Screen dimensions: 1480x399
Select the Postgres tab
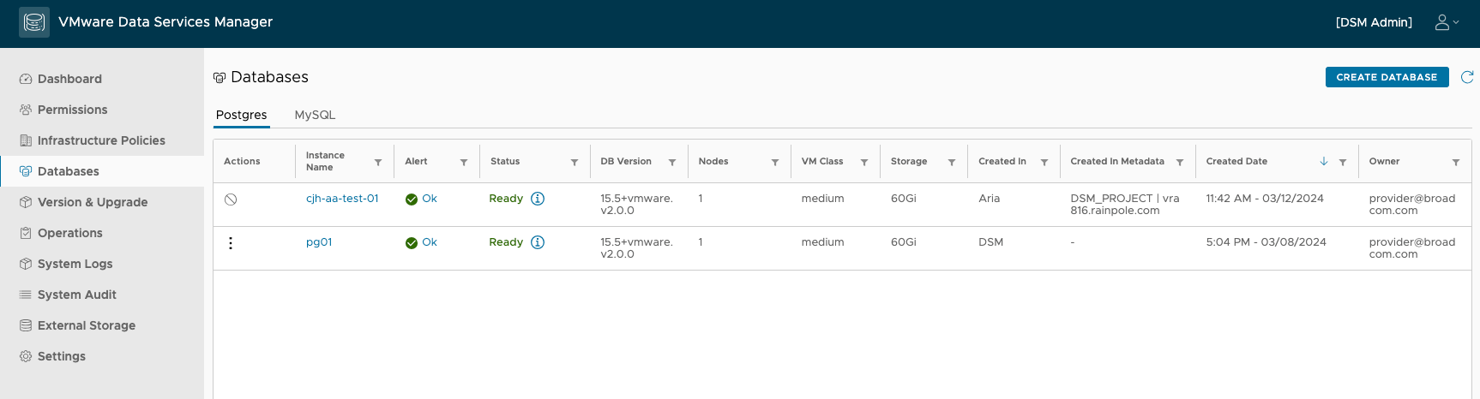click(241, 115)
